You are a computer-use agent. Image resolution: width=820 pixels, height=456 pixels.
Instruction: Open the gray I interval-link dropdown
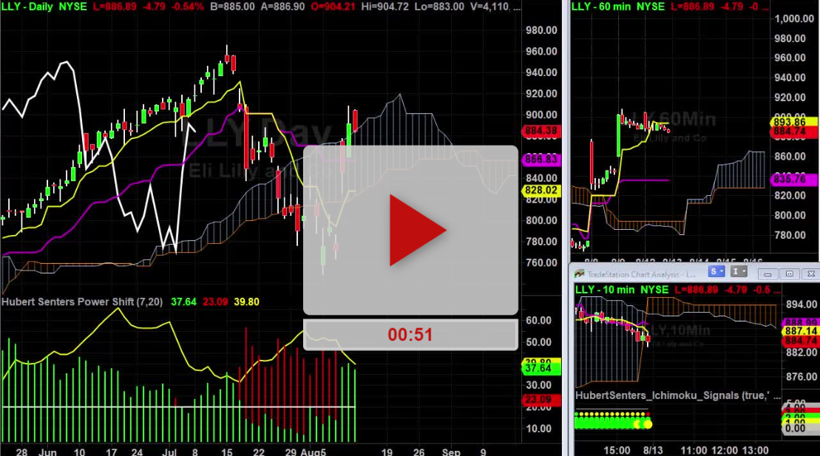(x=739, y=272)
